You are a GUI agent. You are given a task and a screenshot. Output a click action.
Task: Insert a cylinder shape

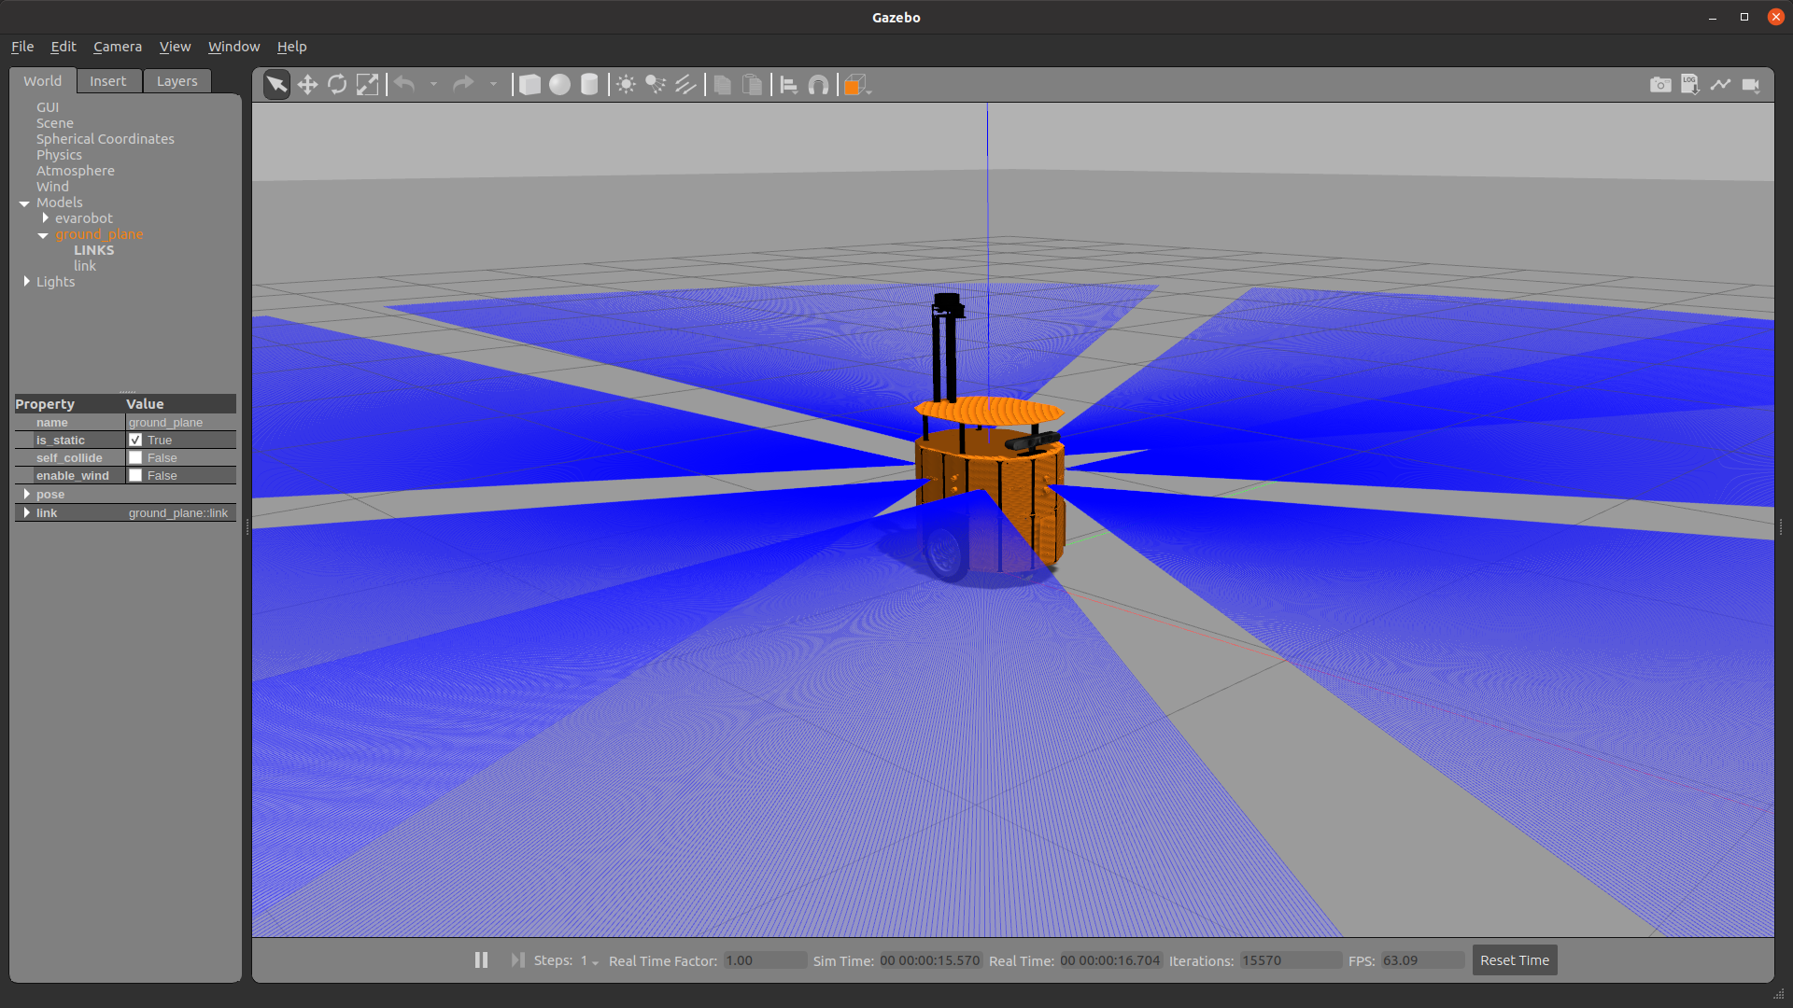[589, 85]
